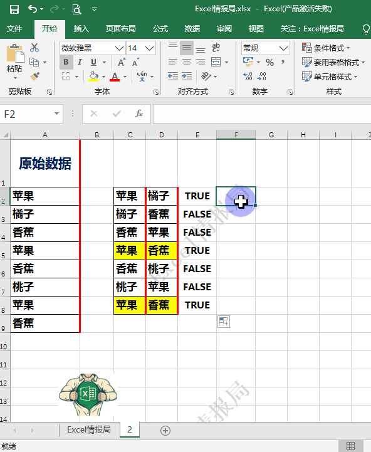Click the Insert Function fx icon
This screenshot has width=371, height=452.
(139, 113)
